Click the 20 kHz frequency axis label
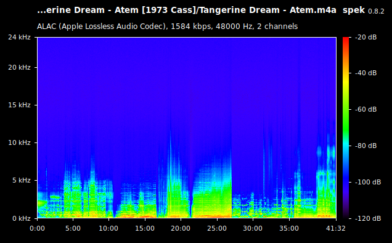392x243 pixels. pyautogui.click(x=19, y=67)
